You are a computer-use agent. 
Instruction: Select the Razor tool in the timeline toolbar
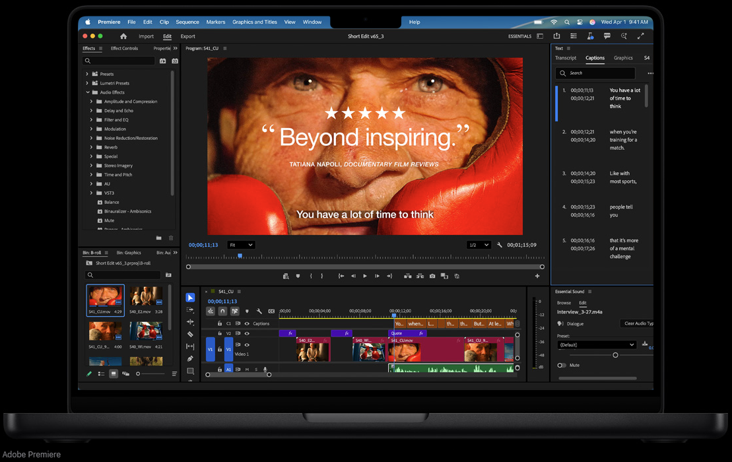(x=190, y=335)
